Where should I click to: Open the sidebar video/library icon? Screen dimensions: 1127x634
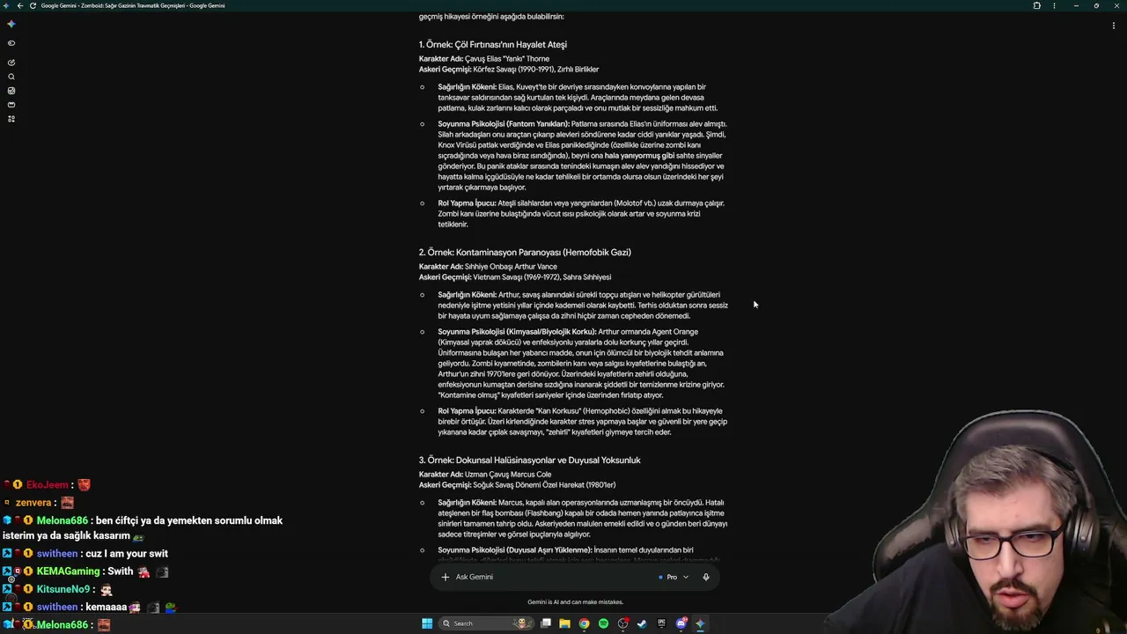tap(11, 105)
